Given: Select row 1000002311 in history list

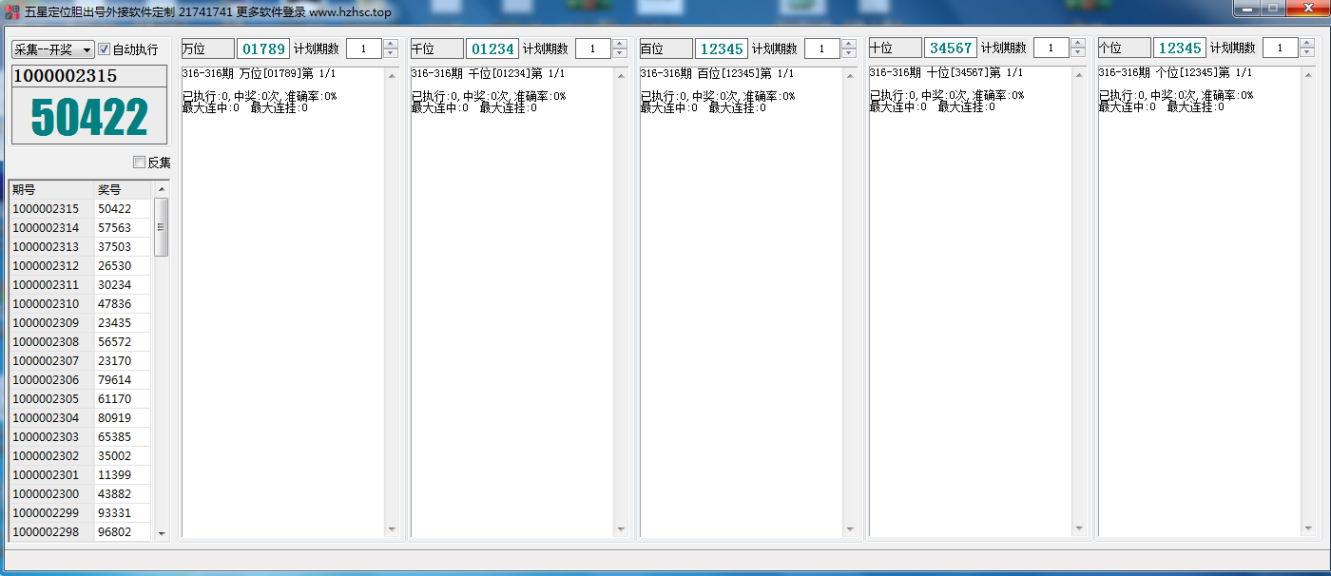Looking at the screenshot, I should pyautogui.click(x=81, y=284).
